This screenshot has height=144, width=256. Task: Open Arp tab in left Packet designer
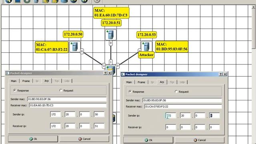[46, 81]
